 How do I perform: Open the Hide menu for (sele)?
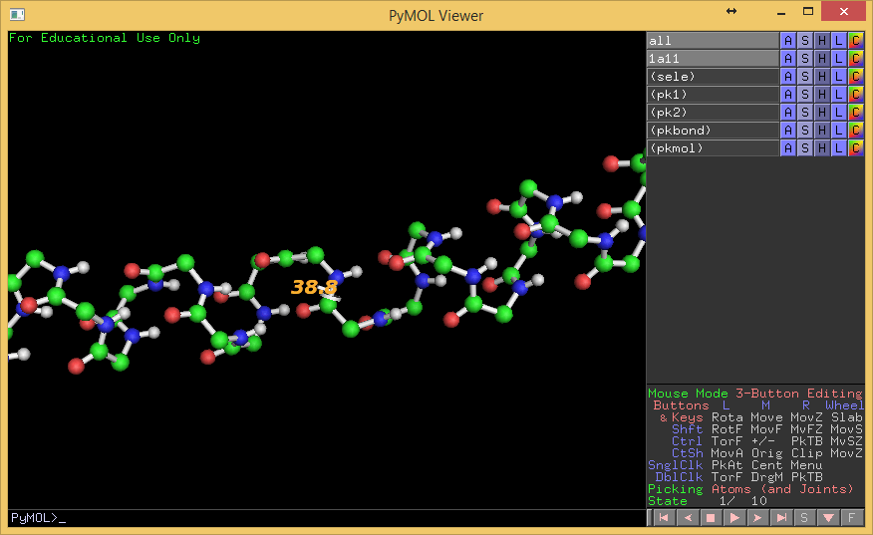point(822,77)
